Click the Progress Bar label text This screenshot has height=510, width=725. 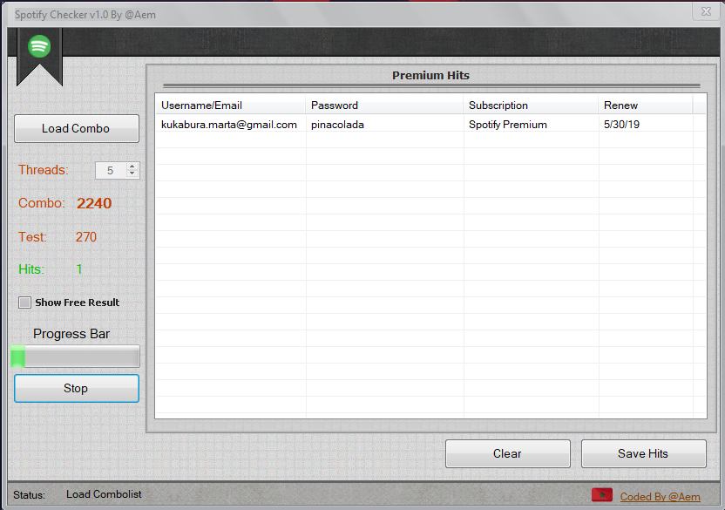[71, 334]
